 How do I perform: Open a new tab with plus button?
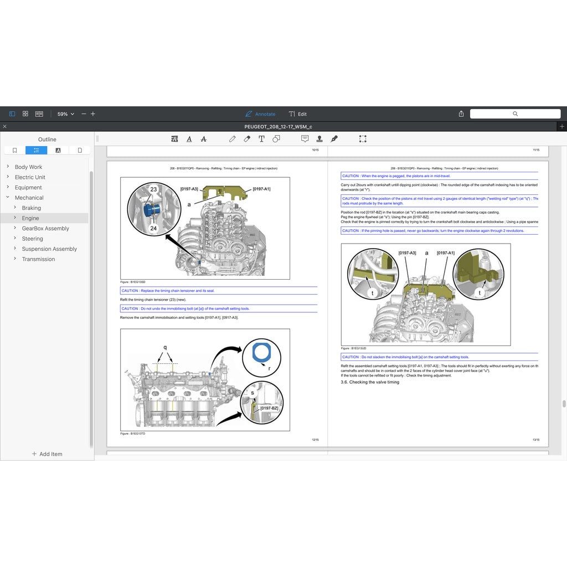tap(562, 127)
